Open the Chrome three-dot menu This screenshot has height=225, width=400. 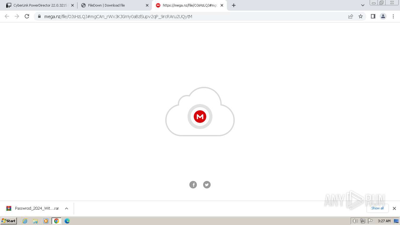393,16
